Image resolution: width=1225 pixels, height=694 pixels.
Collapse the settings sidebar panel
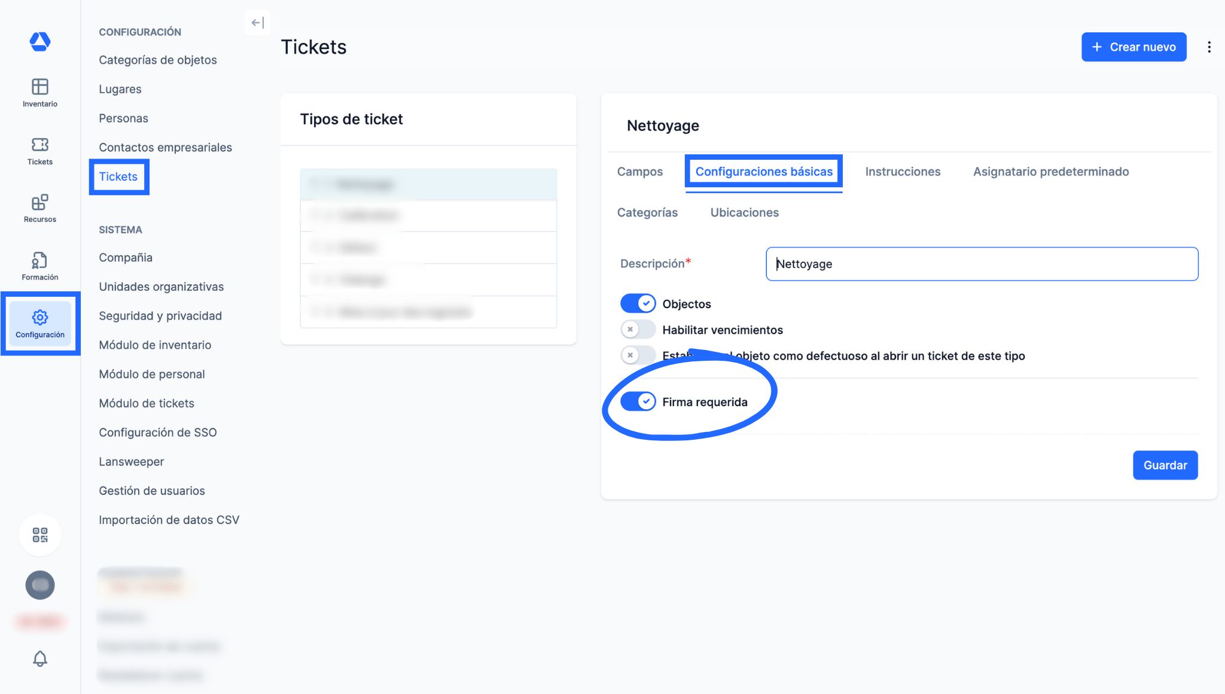[258, 23]
